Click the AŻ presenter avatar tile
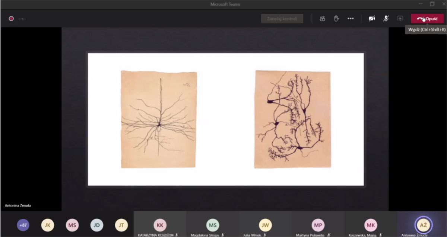 tap(423, 225)
